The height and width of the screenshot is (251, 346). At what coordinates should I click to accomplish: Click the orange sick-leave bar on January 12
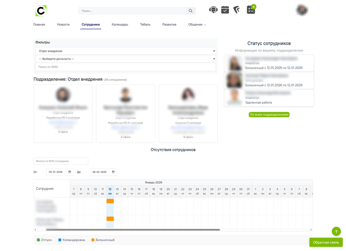coord(110,201)
